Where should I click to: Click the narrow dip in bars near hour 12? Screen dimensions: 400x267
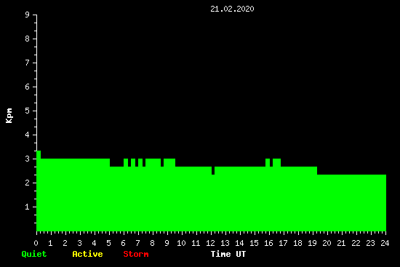213,170
